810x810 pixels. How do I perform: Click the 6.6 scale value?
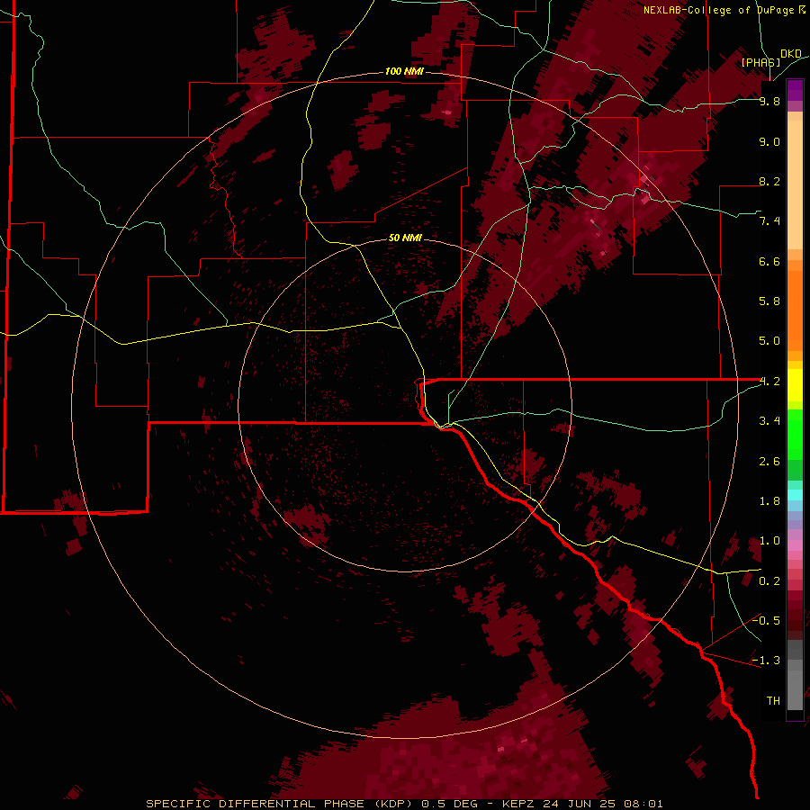pyautogui.click(x=769, y=261)
